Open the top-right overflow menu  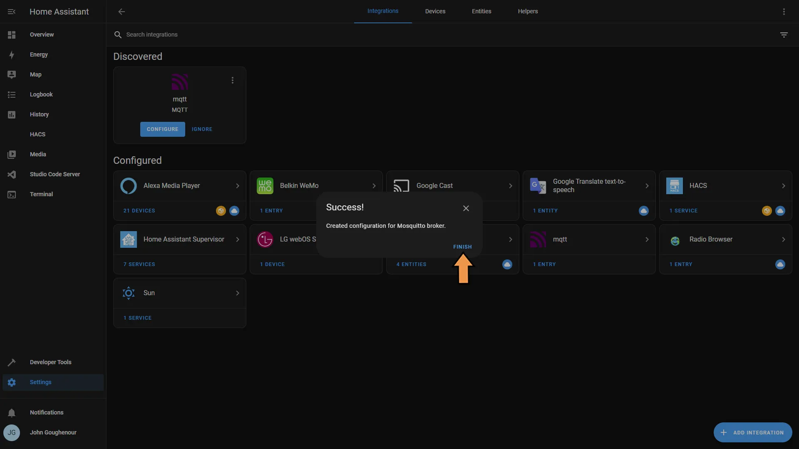click(784, 12)
